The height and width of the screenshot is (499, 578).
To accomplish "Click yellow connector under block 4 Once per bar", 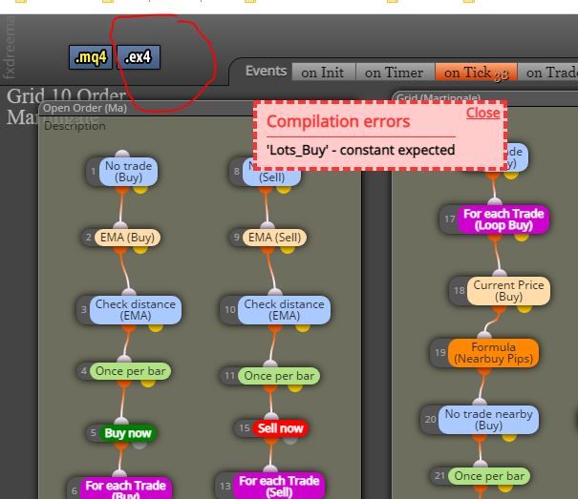I will (x=148, y=383).
